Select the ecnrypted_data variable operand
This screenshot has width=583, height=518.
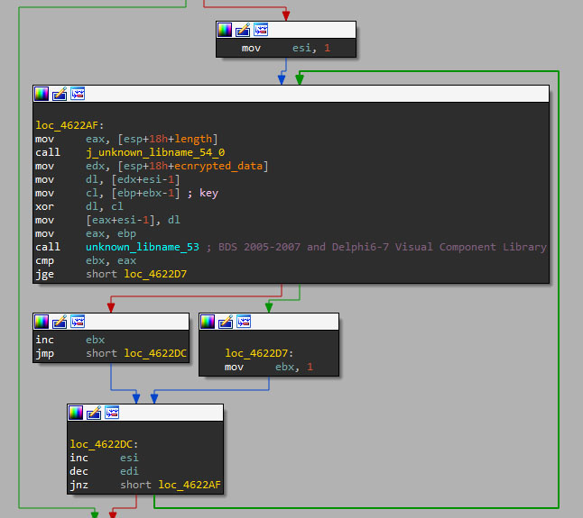point(230,166)
